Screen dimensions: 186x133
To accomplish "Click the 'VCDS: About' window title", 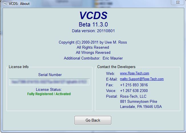I will (x=19, y=4).
